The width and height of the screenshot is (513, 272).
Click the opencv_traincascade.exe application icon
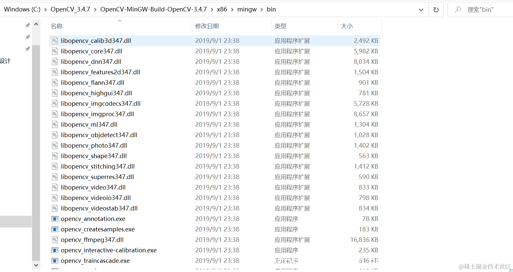(55, 261)
